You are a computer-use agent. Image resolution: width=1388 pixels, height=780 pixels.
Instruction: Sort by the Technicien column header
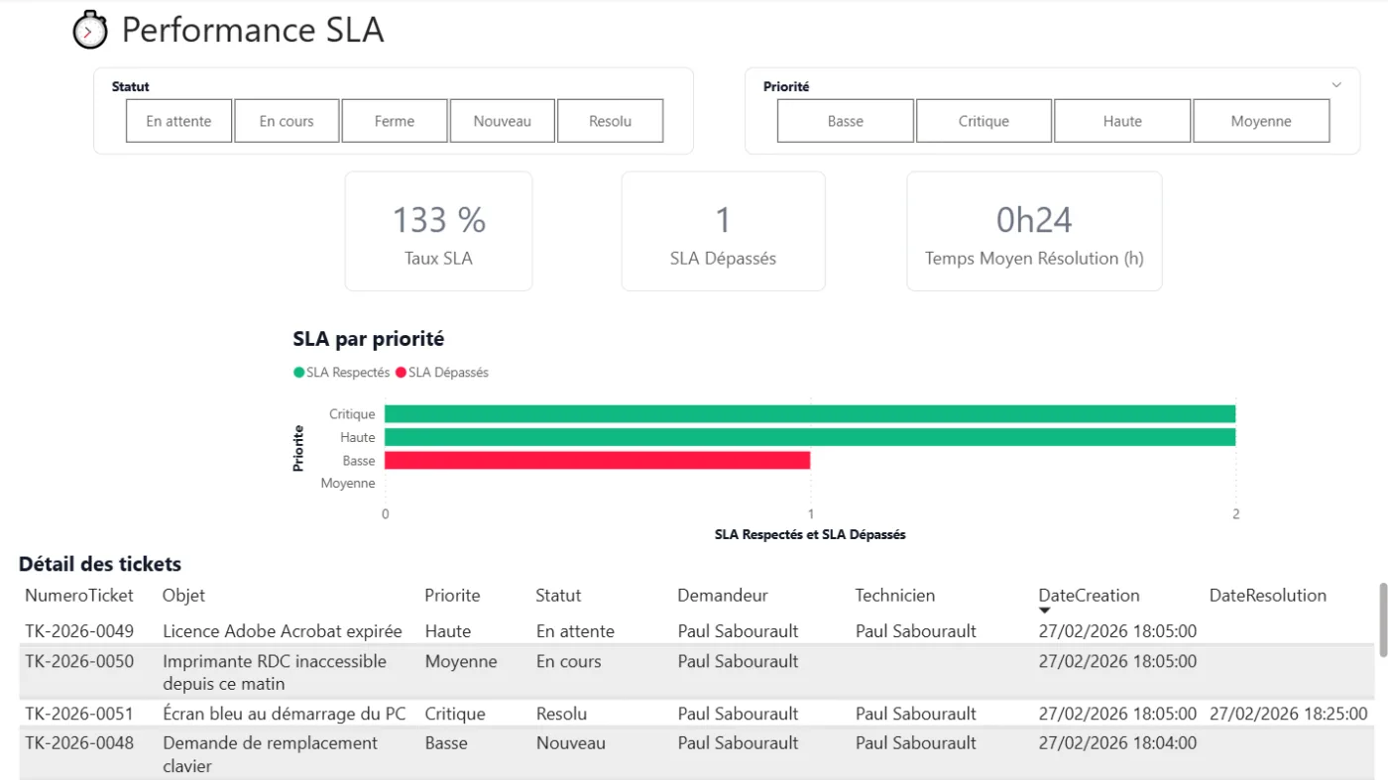(x=895, y=596)
